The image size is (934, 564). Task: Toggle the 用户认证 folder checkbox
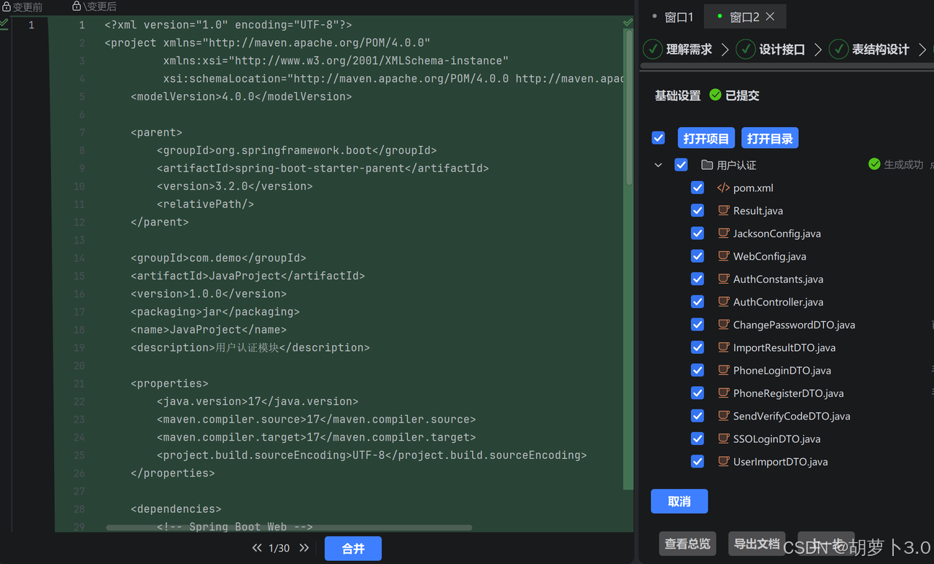click(681, 165)
